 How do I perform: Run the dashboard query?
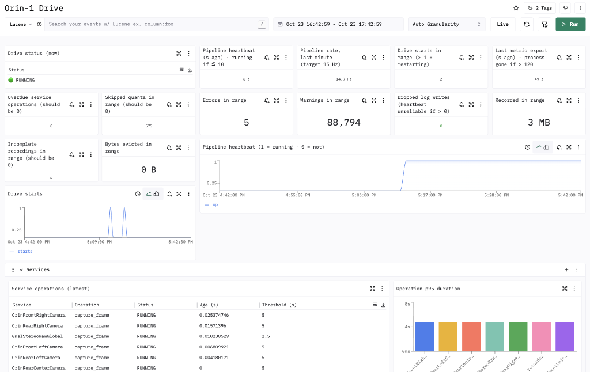(570, 24)
